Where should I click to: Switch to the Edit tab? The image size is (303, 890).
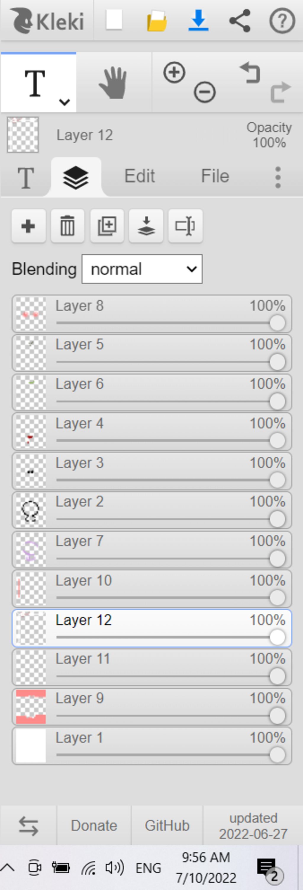(140, 176)
